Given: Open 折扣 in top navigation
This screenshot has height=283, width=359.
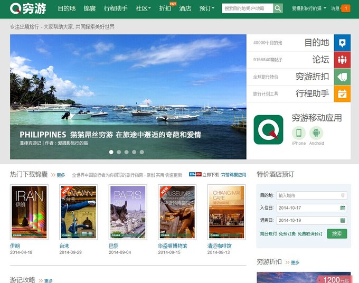Looking at the screenshot, I should click(x=165, y=8).
